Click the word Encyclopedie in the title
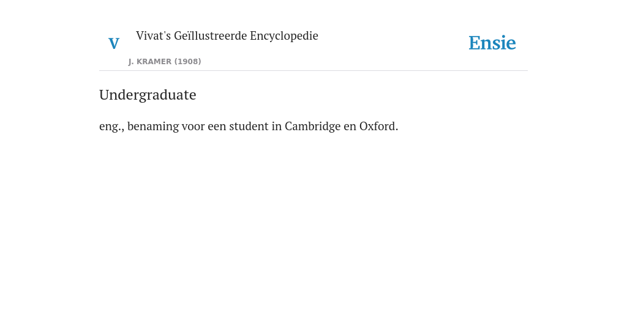Image resolution: width=627 pixels, height=313 pixels. (284, 36)
